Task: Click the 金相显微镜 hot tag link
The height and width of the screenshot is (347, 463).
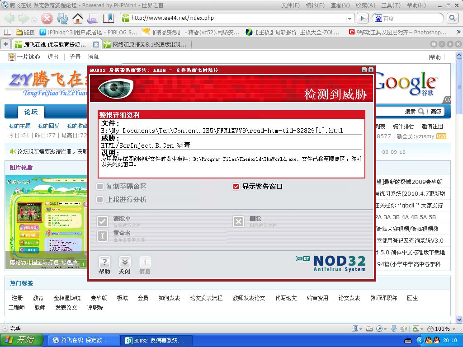Action: [x=67, y=298]
